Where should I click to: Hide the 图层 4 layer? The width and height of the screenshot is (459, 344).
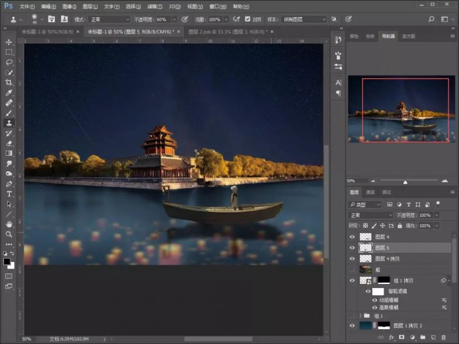352,236
